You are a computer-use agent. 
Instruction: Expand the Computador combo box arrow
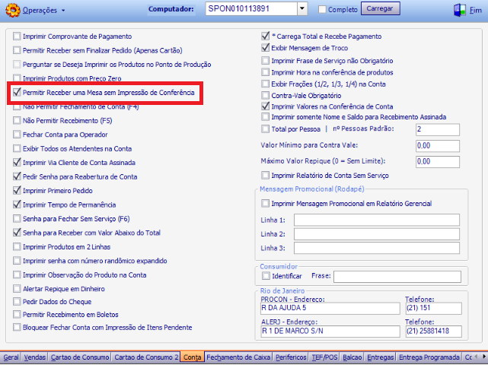coord(302,8)
